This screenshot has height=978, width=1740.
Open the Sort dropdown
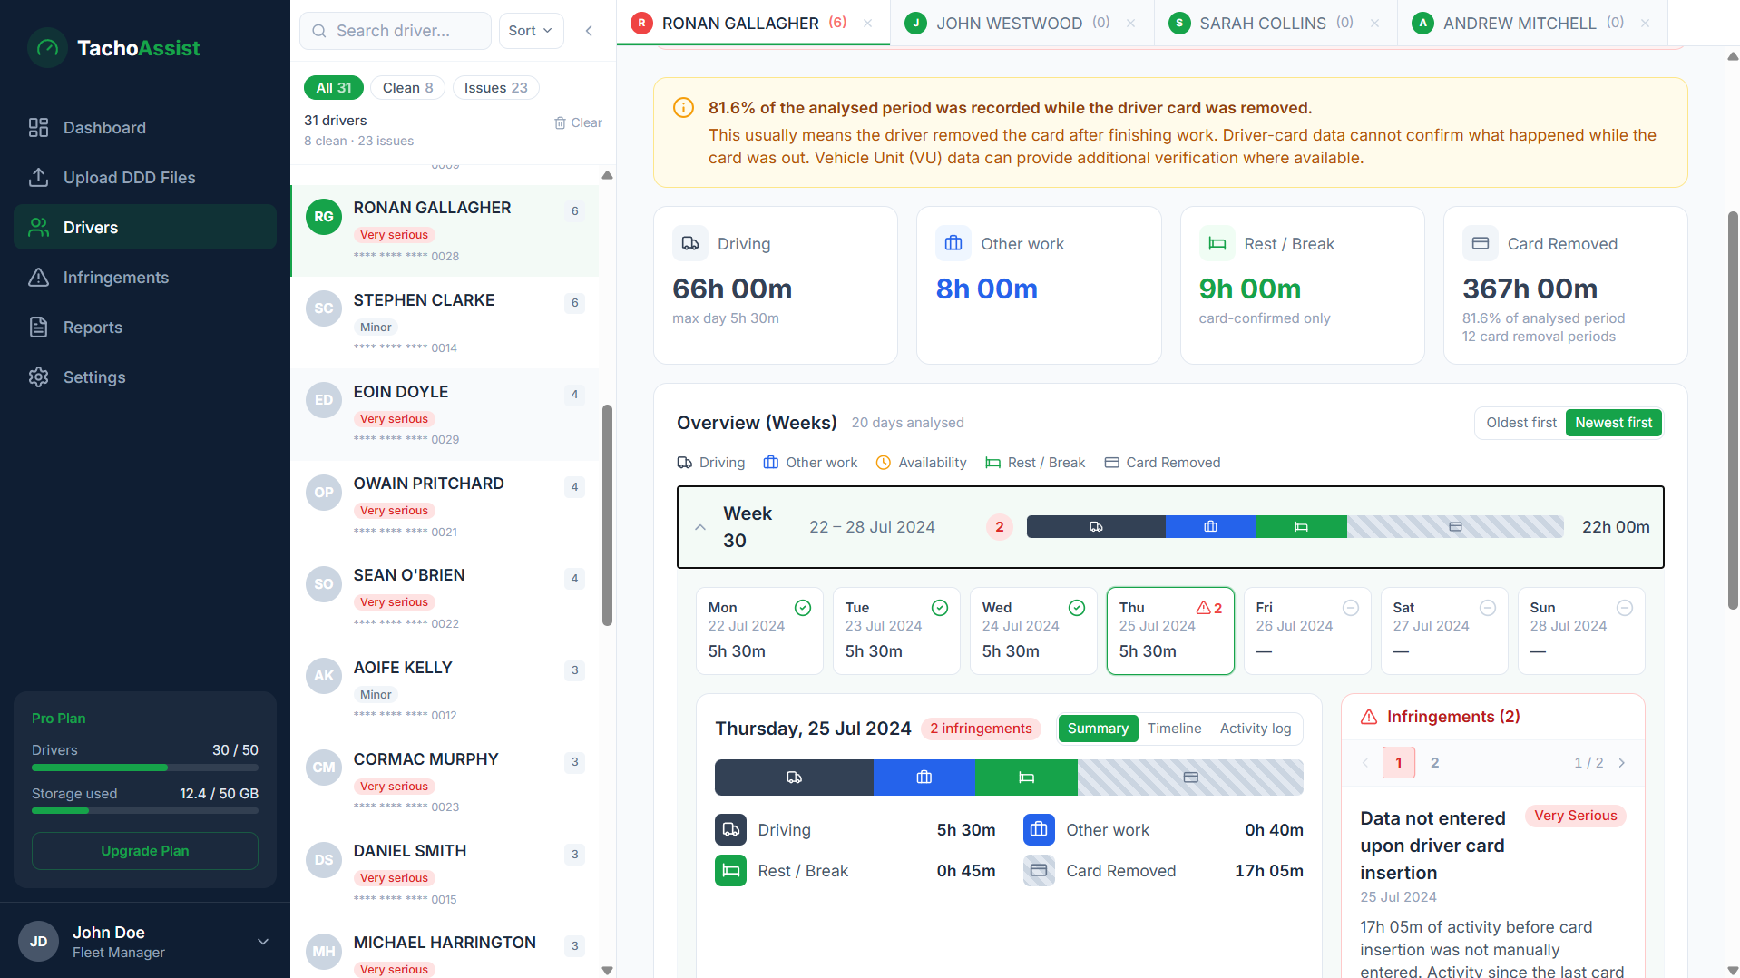click(x=531, y=31)
